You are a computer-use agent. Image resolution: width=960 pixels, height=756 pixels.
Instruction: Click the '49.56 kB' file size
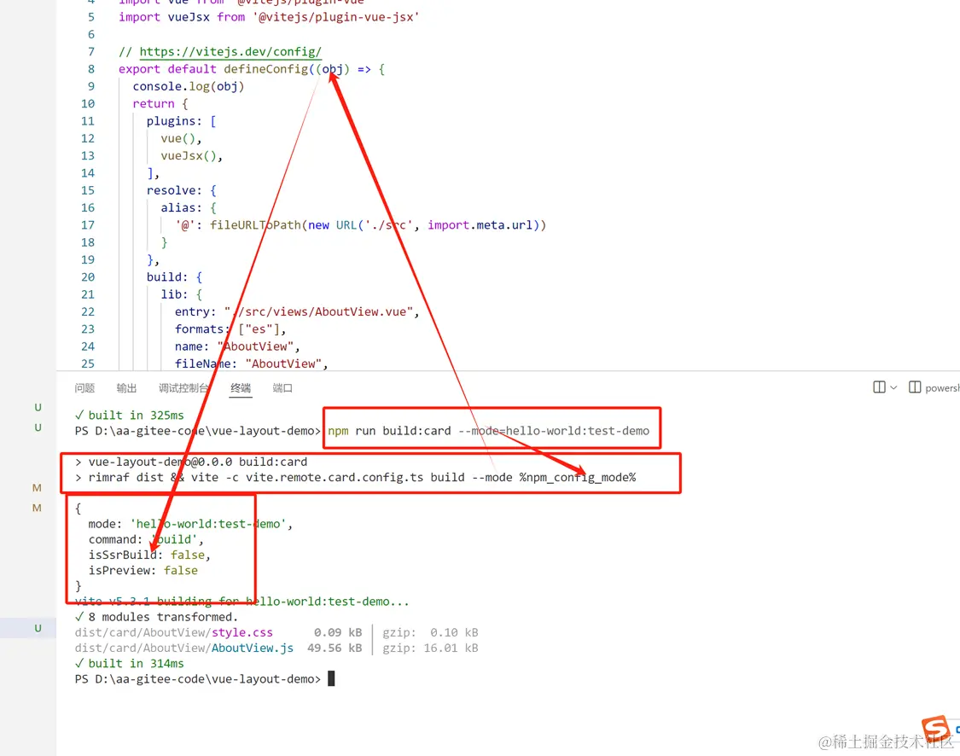335,648
